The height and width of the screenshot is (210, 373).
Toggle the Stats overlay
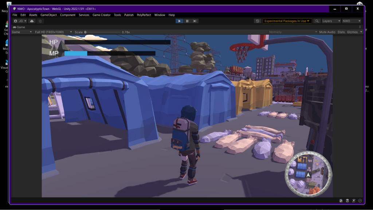[x=341, y=32]
